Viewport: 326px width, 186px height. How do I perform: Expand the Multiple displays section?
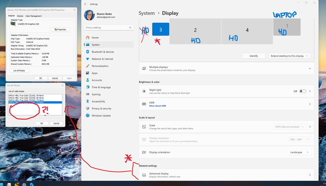pyautogui.click(x=310, y=69)
